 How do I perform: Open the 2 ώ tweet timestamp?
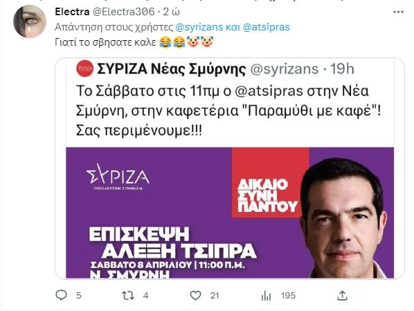pyautogui.click(x=172, y=12)
